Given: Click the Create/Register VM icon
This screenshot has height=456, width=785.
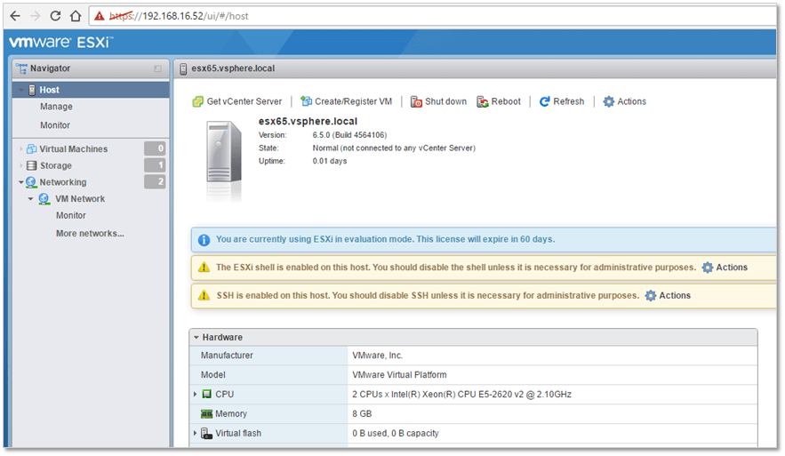Looking at the screenshot, I should pos(306,101).
